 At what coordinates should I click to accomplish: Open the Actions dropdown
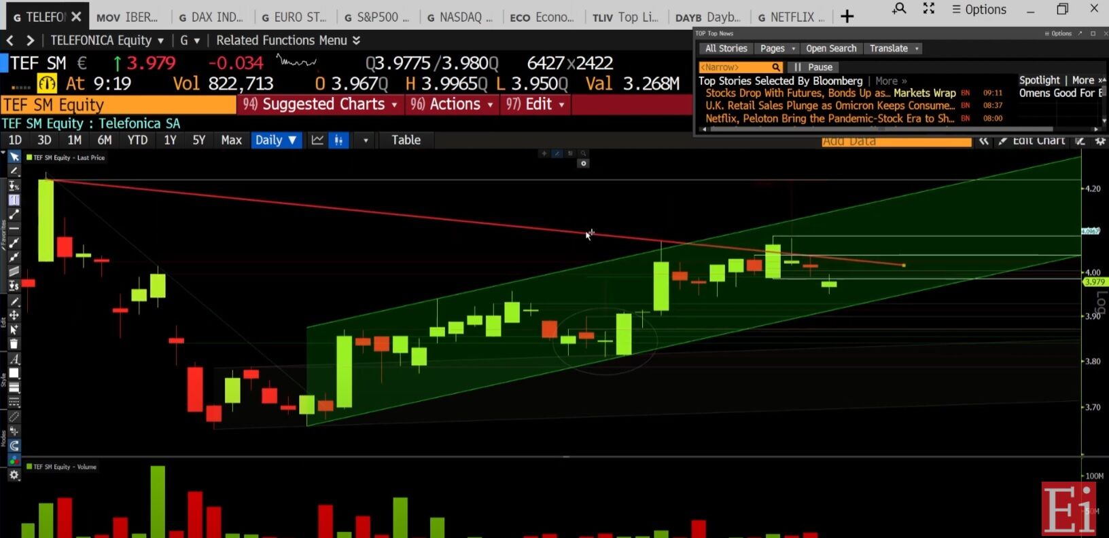(452, 104)
